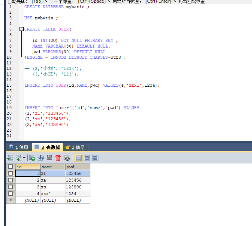This screenshot has height=226, width=252.
Task: Click the values line (2,'xa','123456')
Action: click(48, 119)
